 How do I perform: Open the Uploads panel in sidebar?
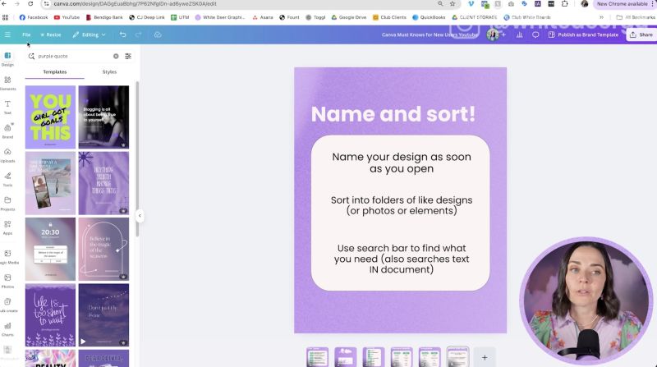7,155
